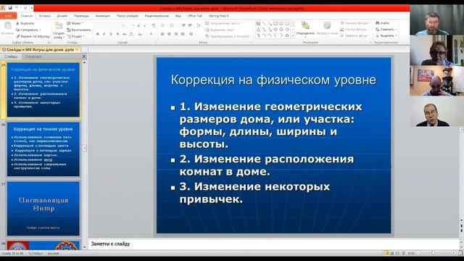Viewport: 464px width, 261px height.
Task: Select Коррекция на тонком уровне slide thumbnail
Action: coord(43,149)
